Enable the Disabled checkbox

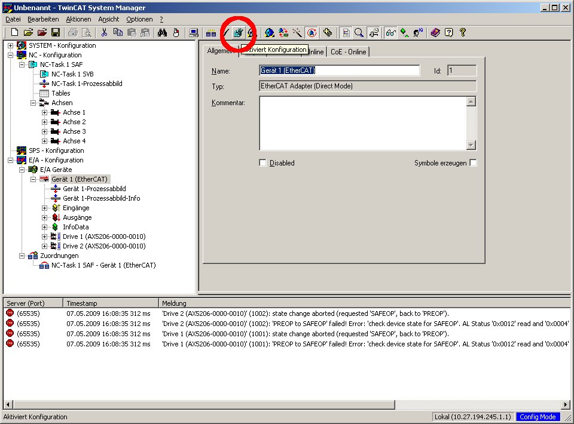point(262,162)
